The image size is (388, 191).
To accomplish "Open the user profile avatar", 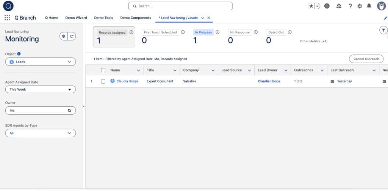I will pos(381,6).
